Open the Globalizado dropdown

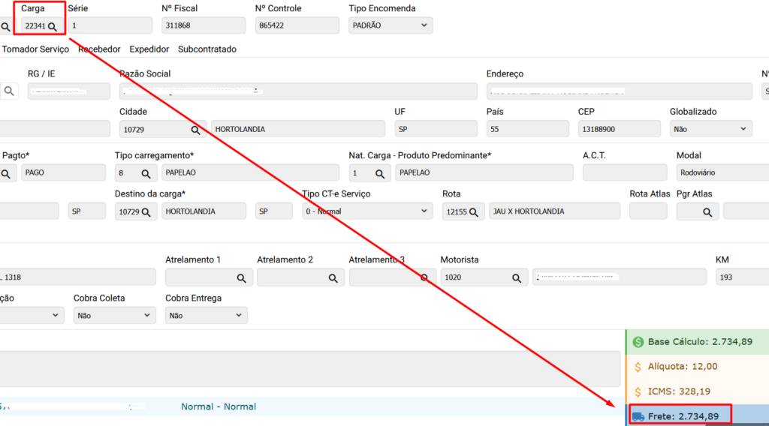click(710, 129)
